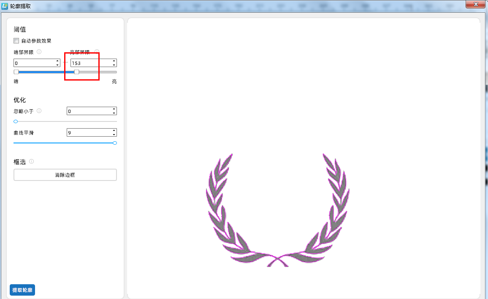Click the info icon beside 暗部界限
The height and width of the screenshot is (299, 488).
pyautogui.click(x=39, y=52)
